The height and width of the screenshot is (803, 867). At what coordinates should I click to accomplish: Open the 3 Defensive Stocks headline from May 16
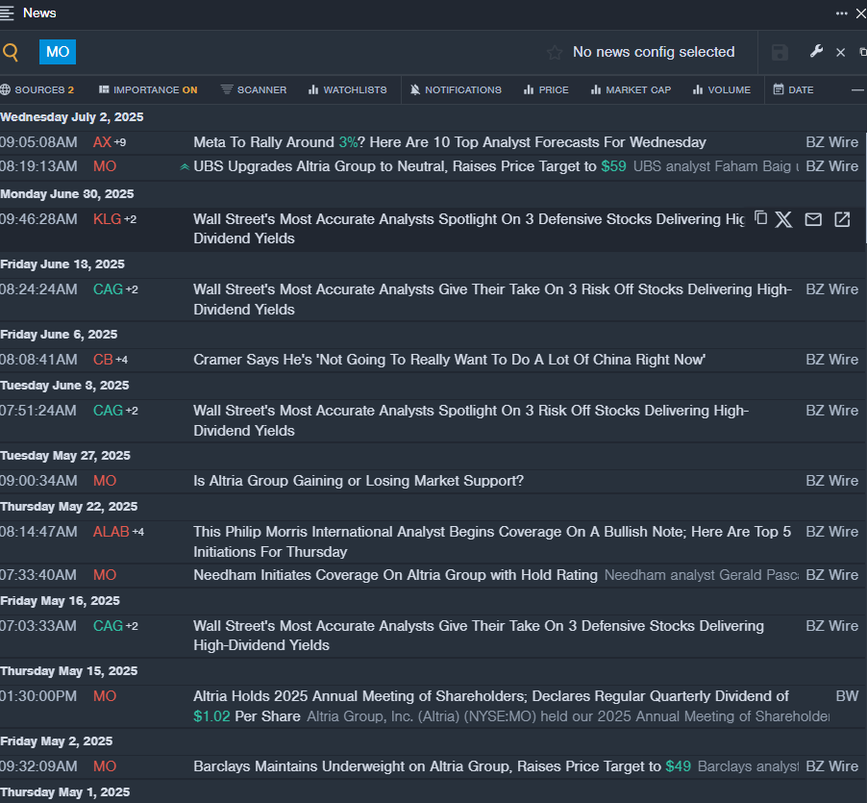pyautogui.click(x=479, y=636)
